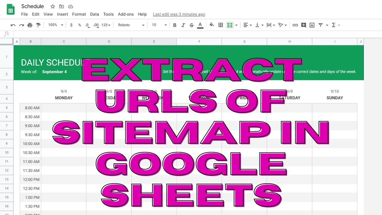Toggle italic formatting

pyautogui.click(x=183, y=25)
